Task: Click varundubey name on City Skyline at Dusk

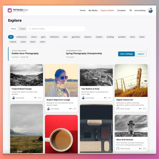Action: tap(90, 98)
